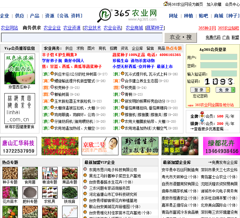
Task: Open the 365种子网 red link
Action: coord(207,28)
